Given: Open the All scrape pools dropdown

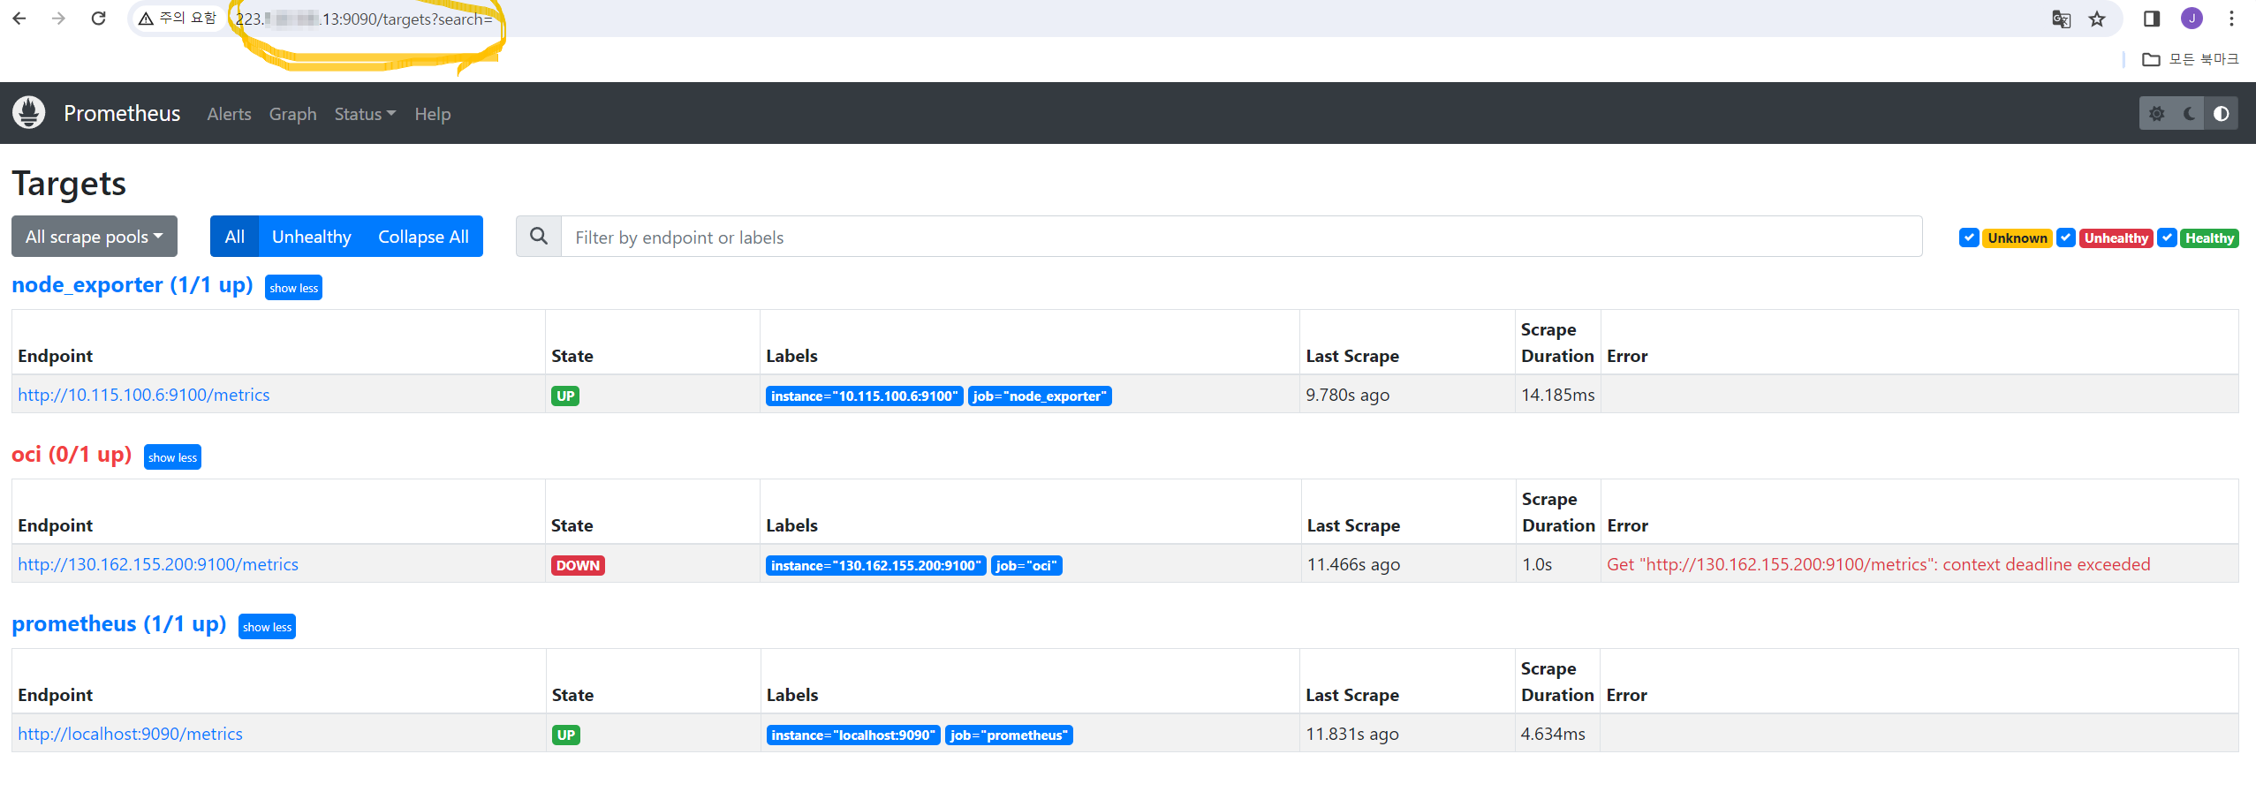Looking at the screenshot, I should coord(95,237).
